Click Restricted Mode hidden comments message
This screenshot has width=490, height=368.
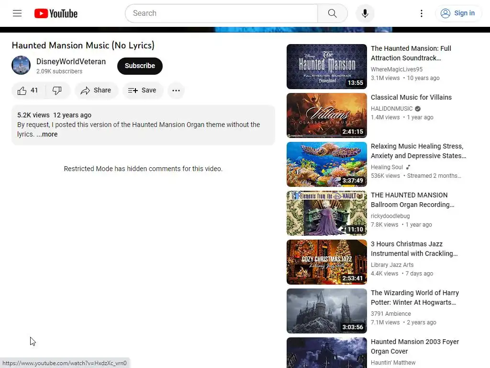point(143,169)
